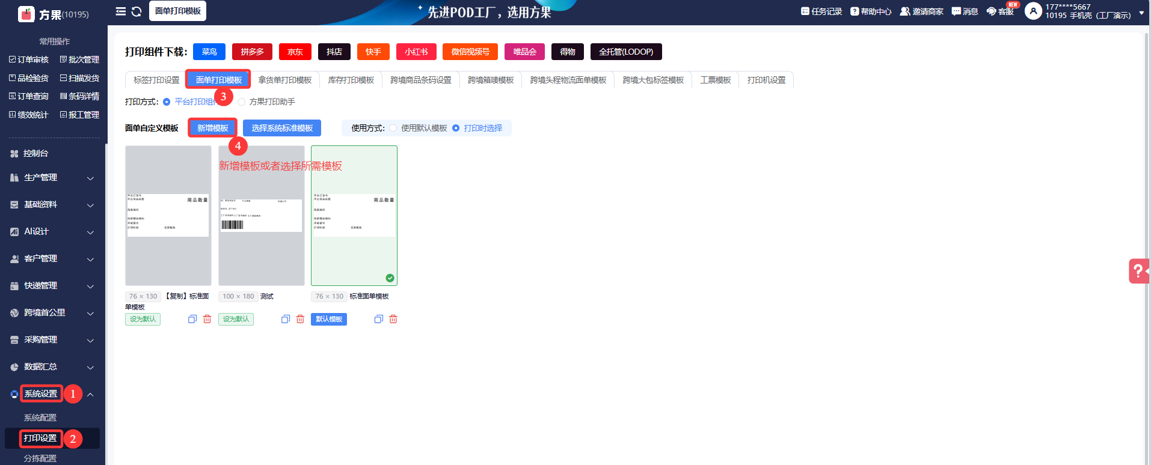Click the 新增模板 button
The height and width of the screenshot is (465, 1151).
[213, 128]
